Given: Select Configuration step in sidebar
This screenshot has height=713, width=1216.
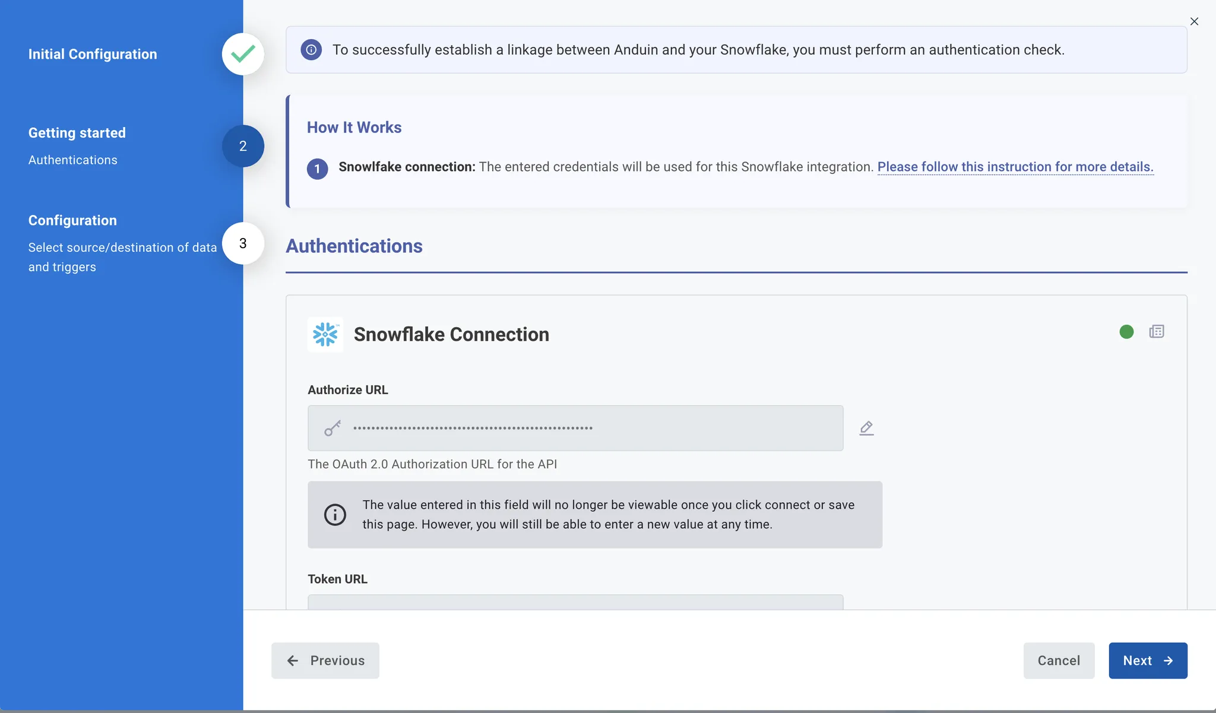Looking at the screenshot, I should click(72, 220).
